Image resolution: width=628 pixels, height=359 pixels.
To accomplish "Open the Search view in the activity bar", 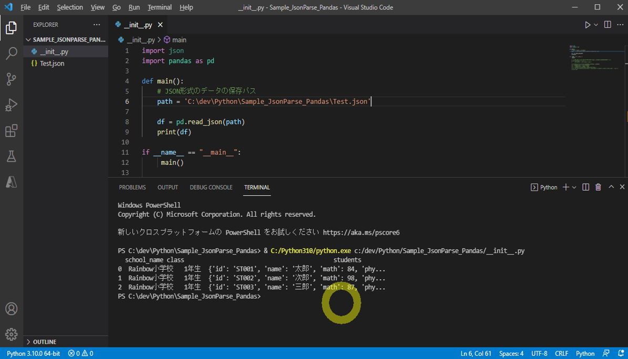I will point(12,52).
